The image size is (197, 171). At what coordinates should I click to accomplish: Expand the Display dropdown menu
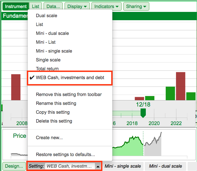(77, 6)
